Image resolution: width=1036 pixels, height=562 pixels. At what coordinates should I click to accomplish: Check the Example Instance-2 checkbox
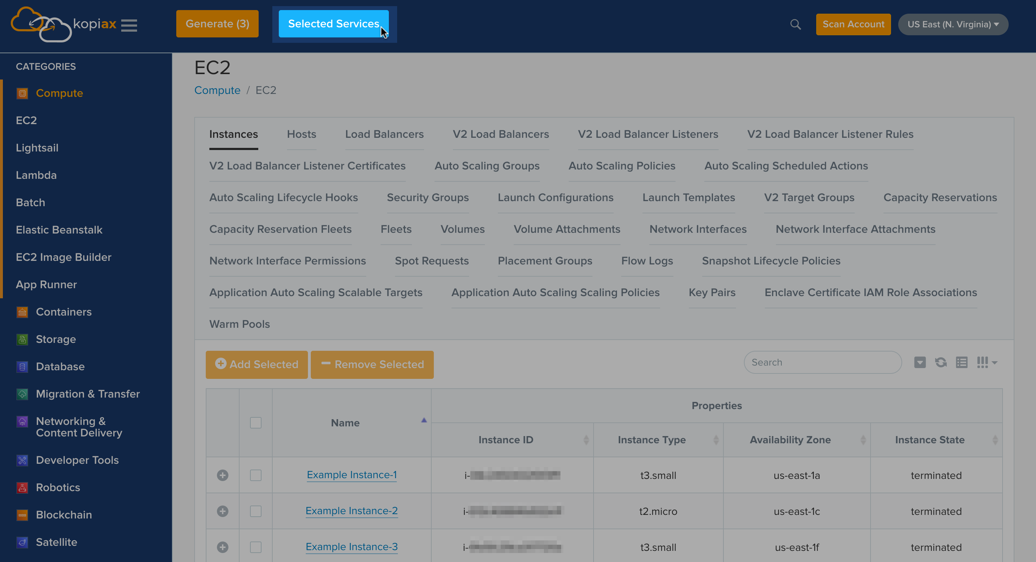tap(256, 511)
